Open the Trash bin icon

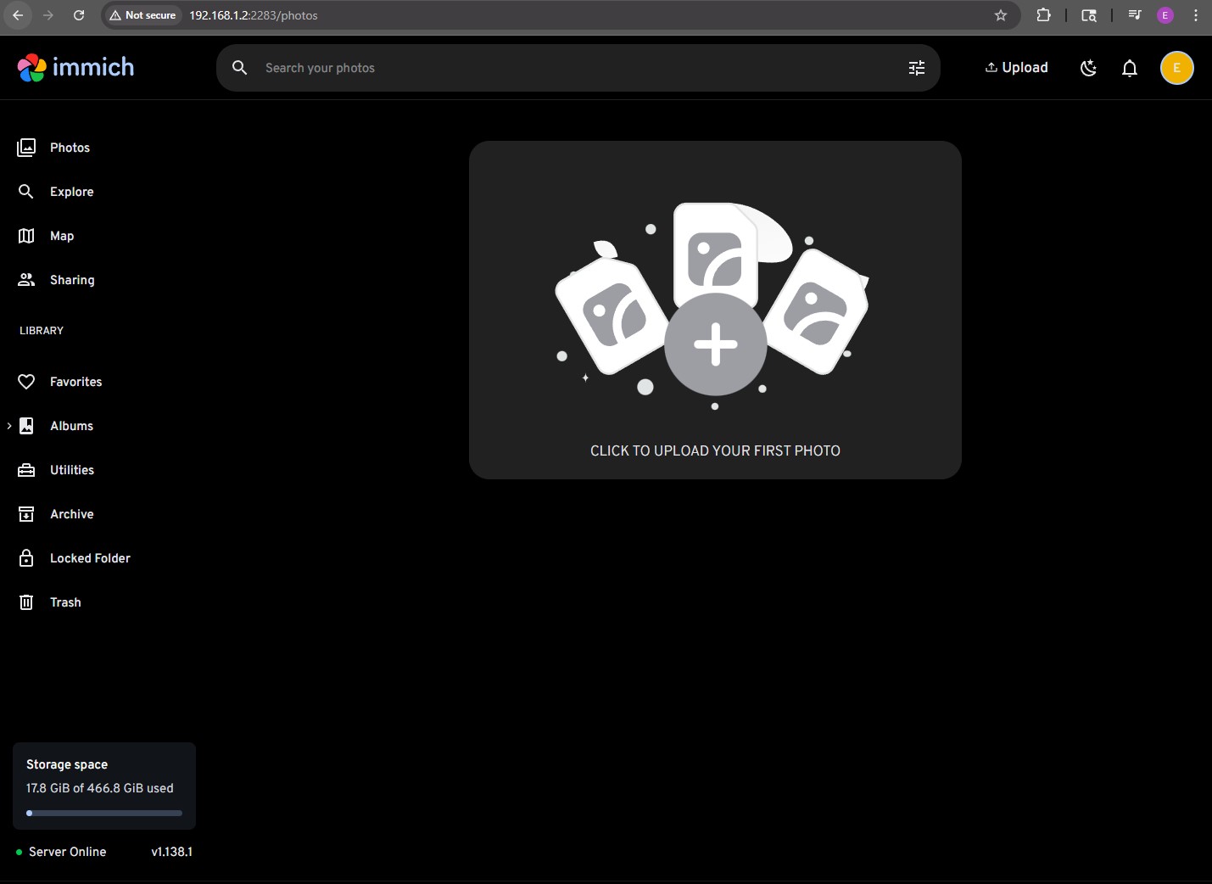coord(26,602)
